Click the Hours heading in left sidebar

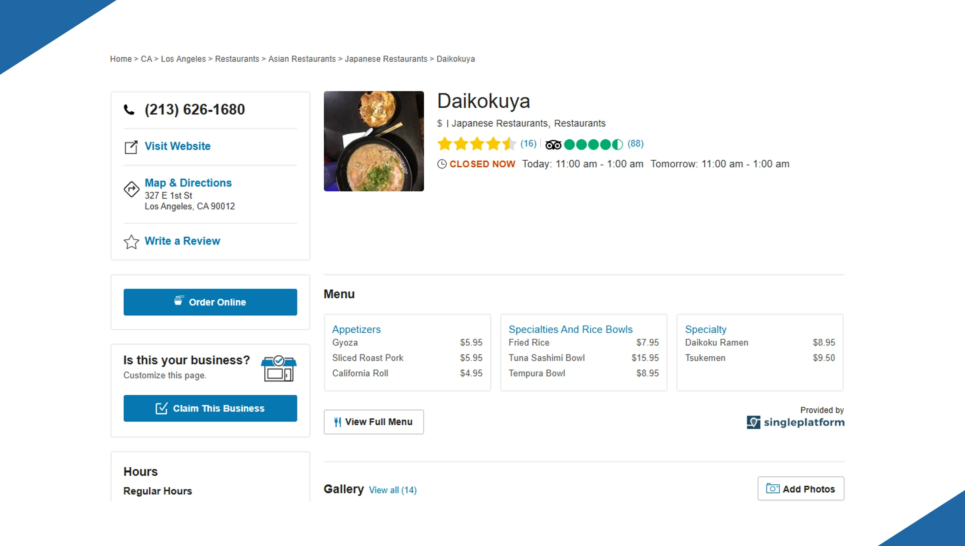click(x=140, y=472)
